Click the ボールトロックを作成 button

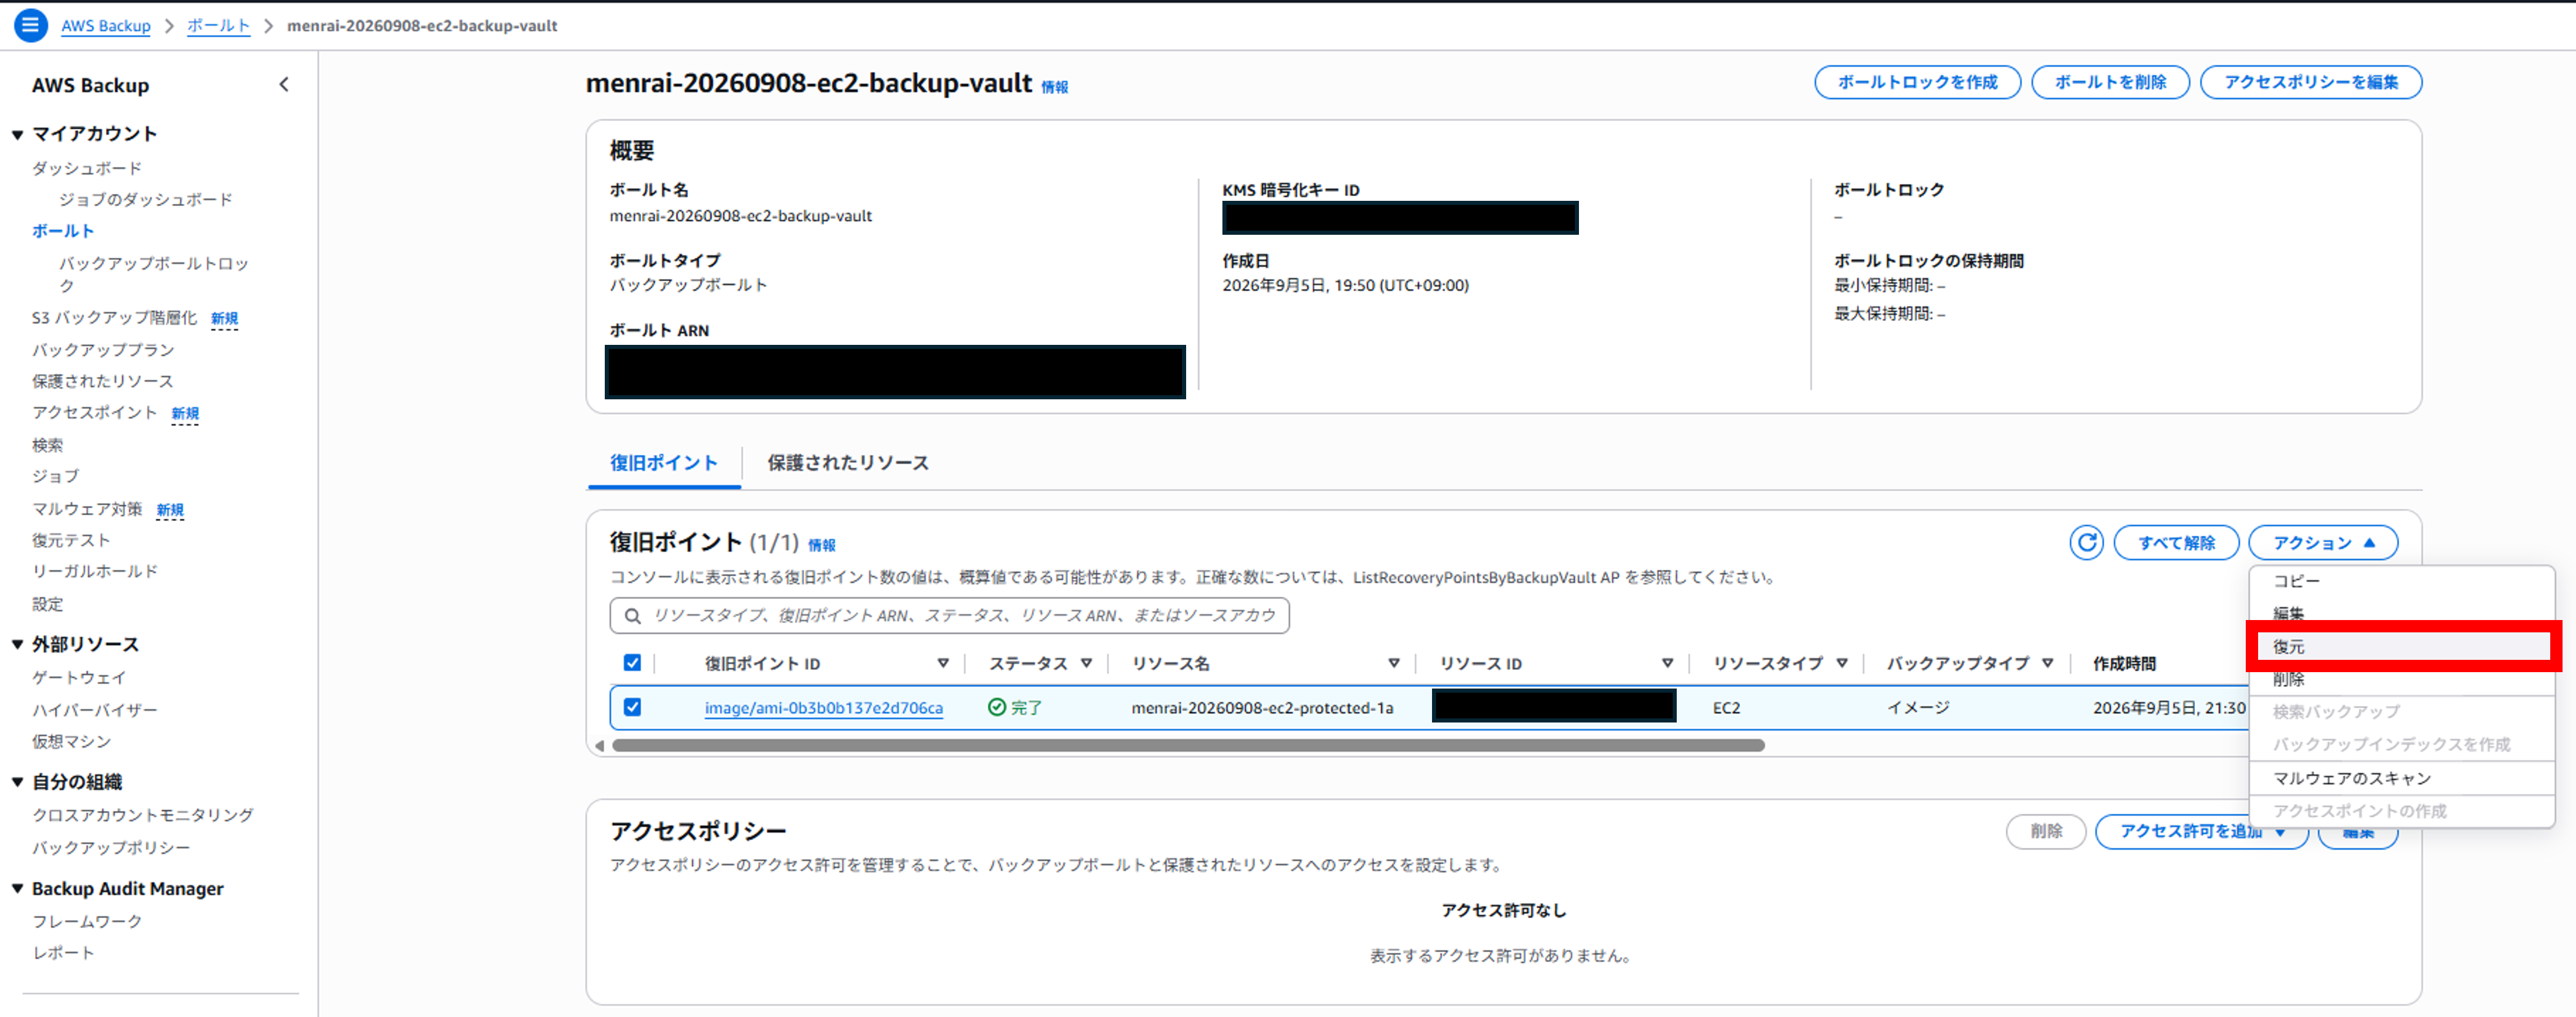click(1917, 82)
